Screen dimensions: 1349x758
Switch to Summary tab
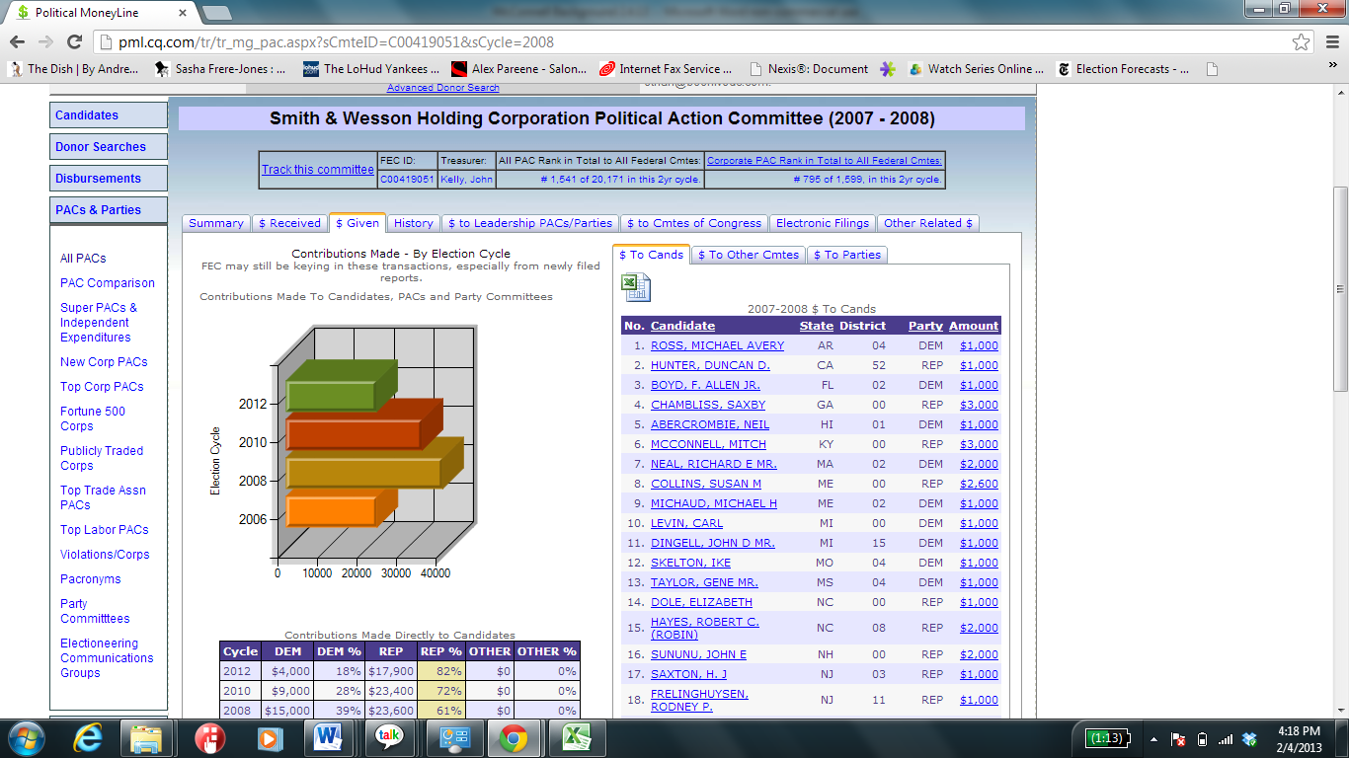[216, 223]
